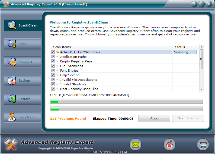215x154 pixels.
Task: Click the Status column header
Action: tap(185, 47)
